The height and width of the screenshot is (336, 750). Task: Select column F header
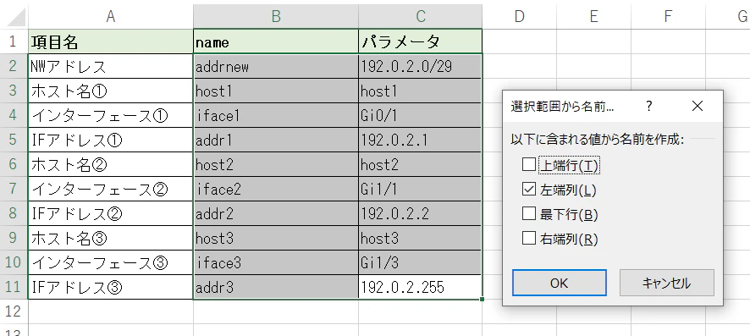tap(668, 17)
